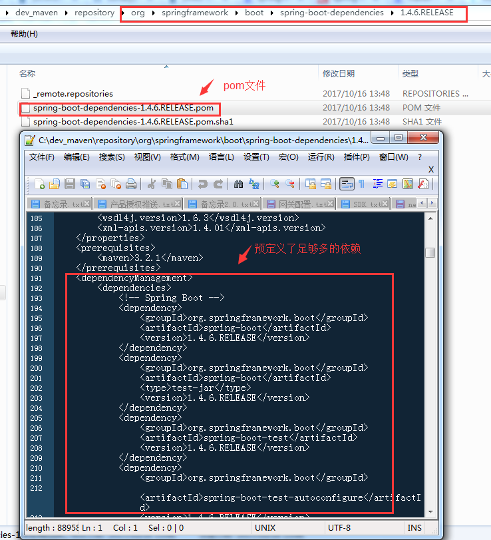Click the Redo arrow icon
Viewport: 491px width, 540px height.
click(x=218, y=184)
